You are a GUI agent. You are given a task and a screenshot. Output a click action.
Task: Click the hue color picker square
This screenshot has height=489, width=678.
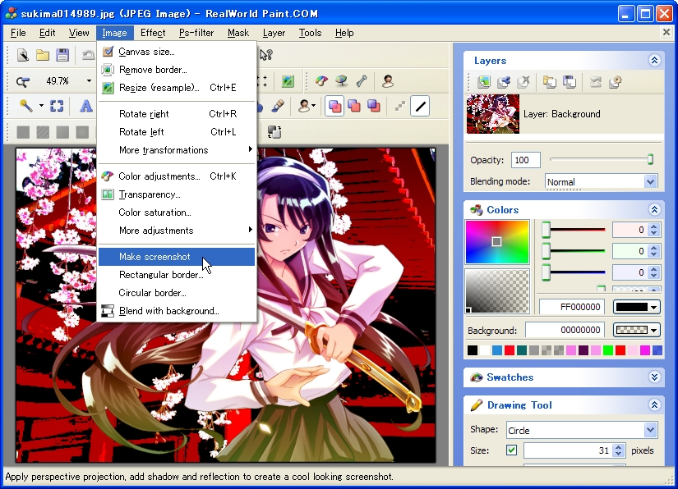[497, 242]
